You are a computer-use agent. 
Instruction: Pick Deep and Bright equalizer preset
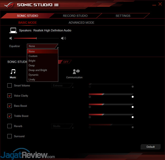(43, 70)
